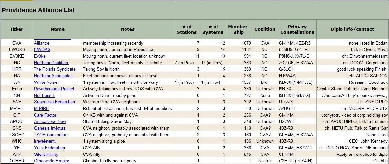Open the Yulai Federation link
The height and width of the screenshot is (164, 389).
[49, 148]
